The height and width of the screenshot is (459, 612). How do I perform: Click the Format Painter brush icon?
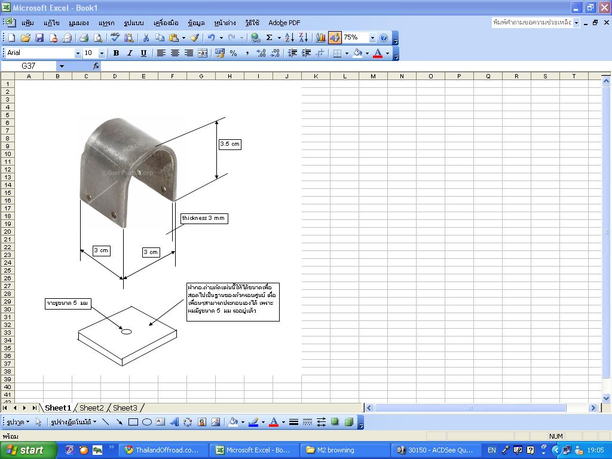tap(194, 38)
